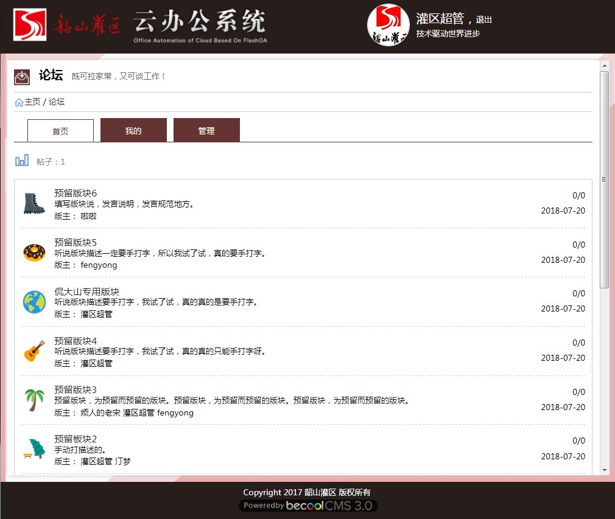Viewport: 615px width, 519px height.
Task: Click the scrollbar up arrow
Action: tap(604, 66)
